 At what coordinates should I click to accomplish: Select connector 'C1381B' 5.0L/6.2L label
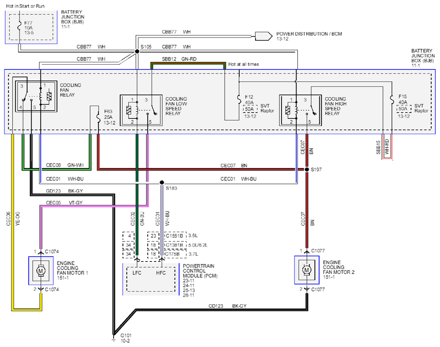tap(175, 245)
